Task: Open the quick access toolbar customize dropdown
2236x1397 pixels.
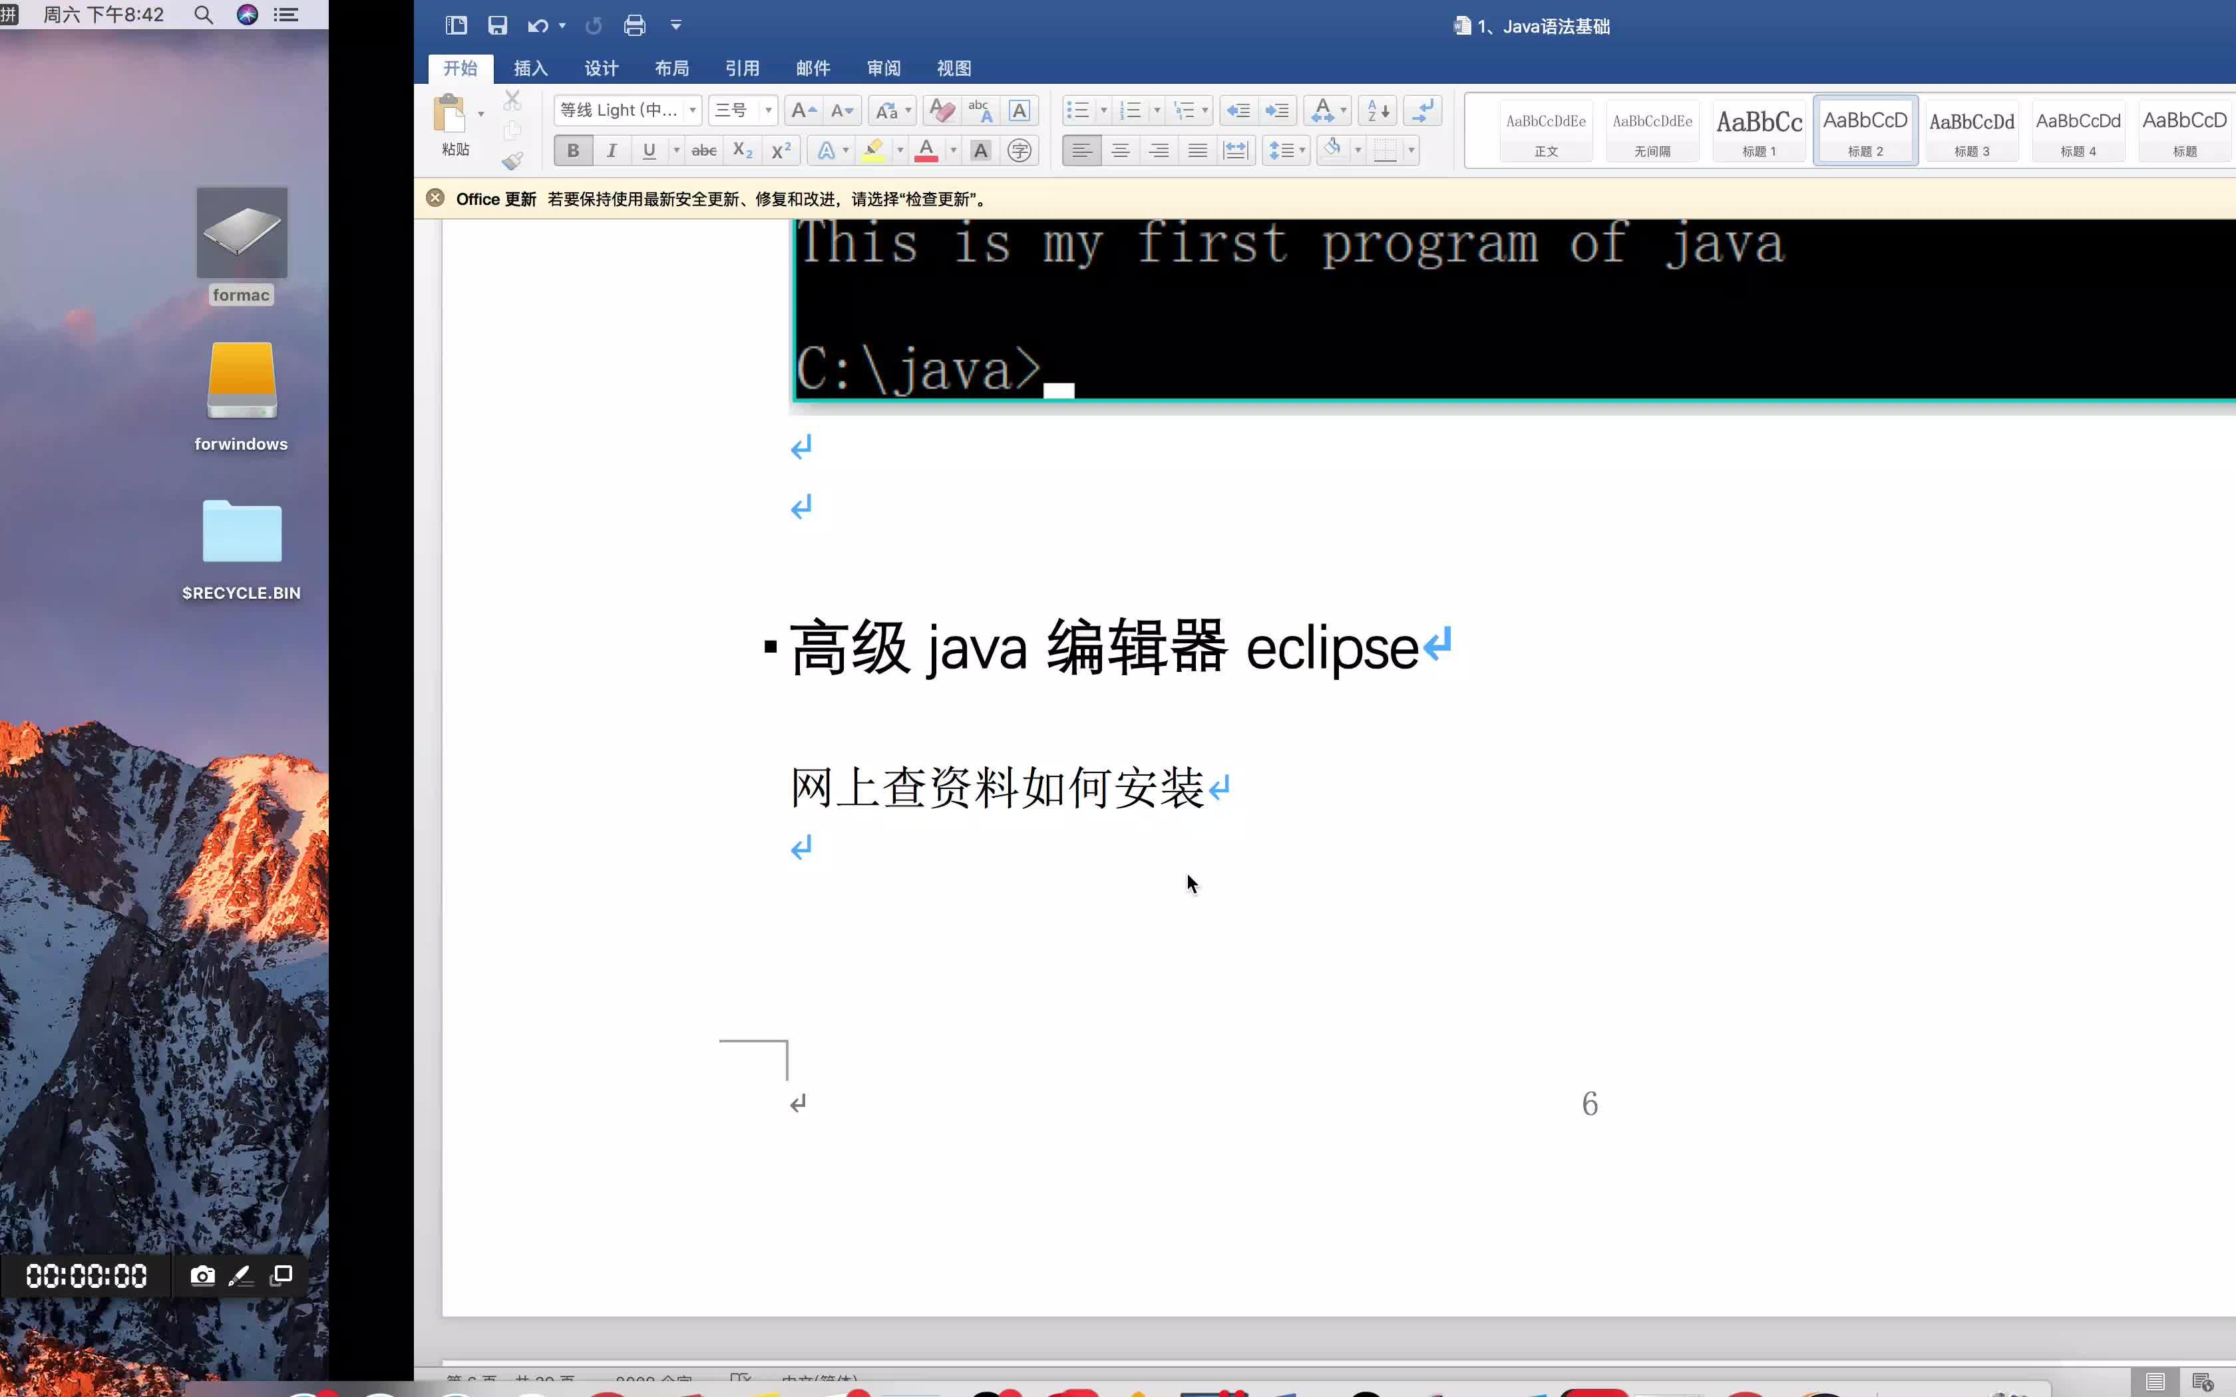Action: tap(675, 26)
